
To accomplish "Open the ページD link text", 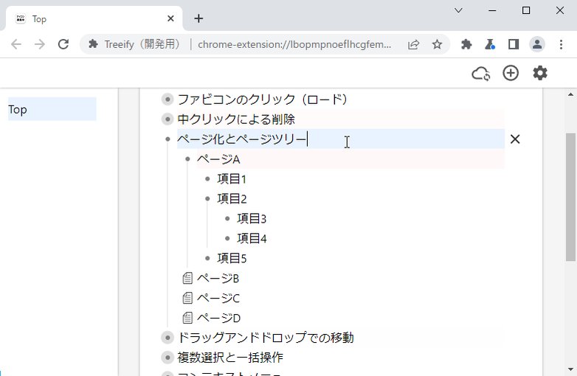I will pos(218,318).
